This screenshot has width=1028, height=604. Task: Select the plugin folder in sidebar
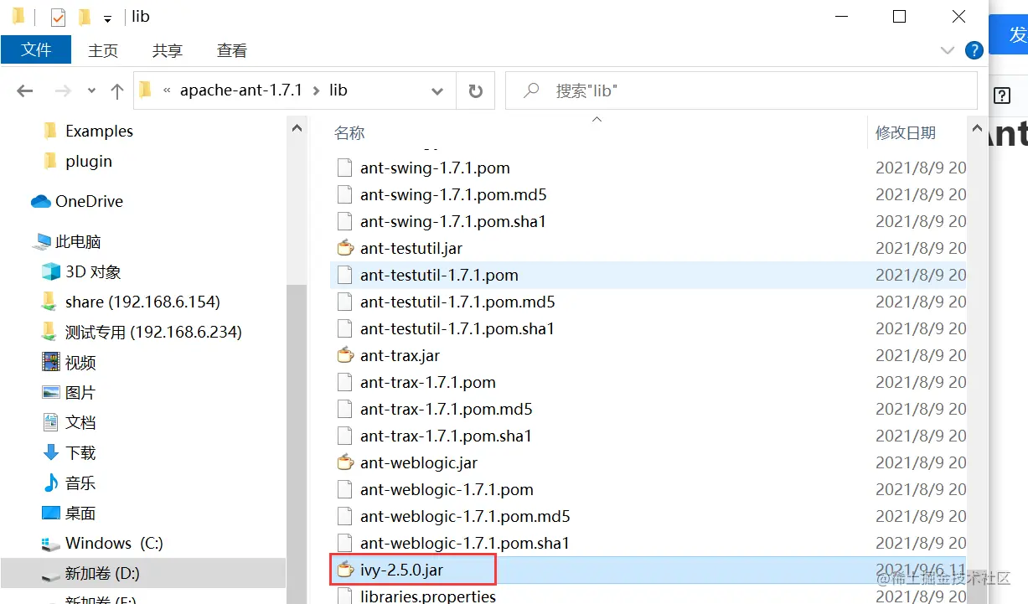(x=88, y=161)
